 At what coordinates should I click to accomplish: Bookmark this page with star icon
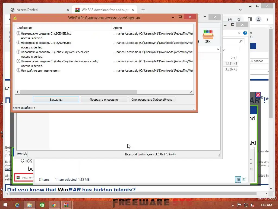click(239, 19)
